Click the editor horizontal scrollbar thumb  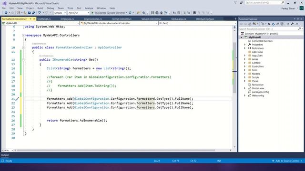(x=116, y=150)
